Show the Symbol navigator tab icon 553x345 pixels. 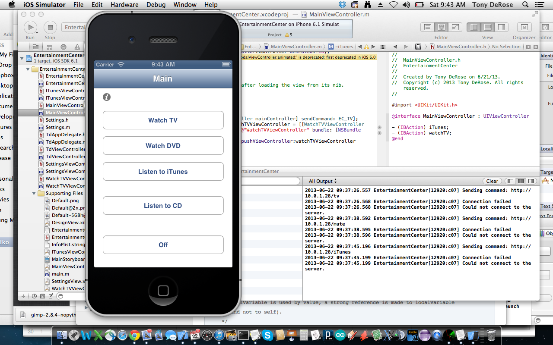point(50,47)
